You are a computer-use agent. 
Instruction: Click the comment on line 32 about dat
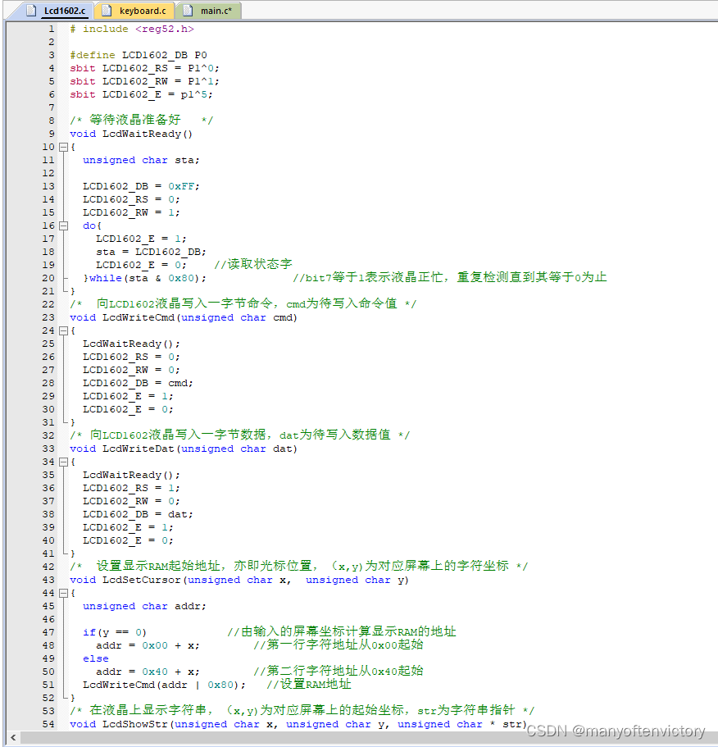coord(240,435)
